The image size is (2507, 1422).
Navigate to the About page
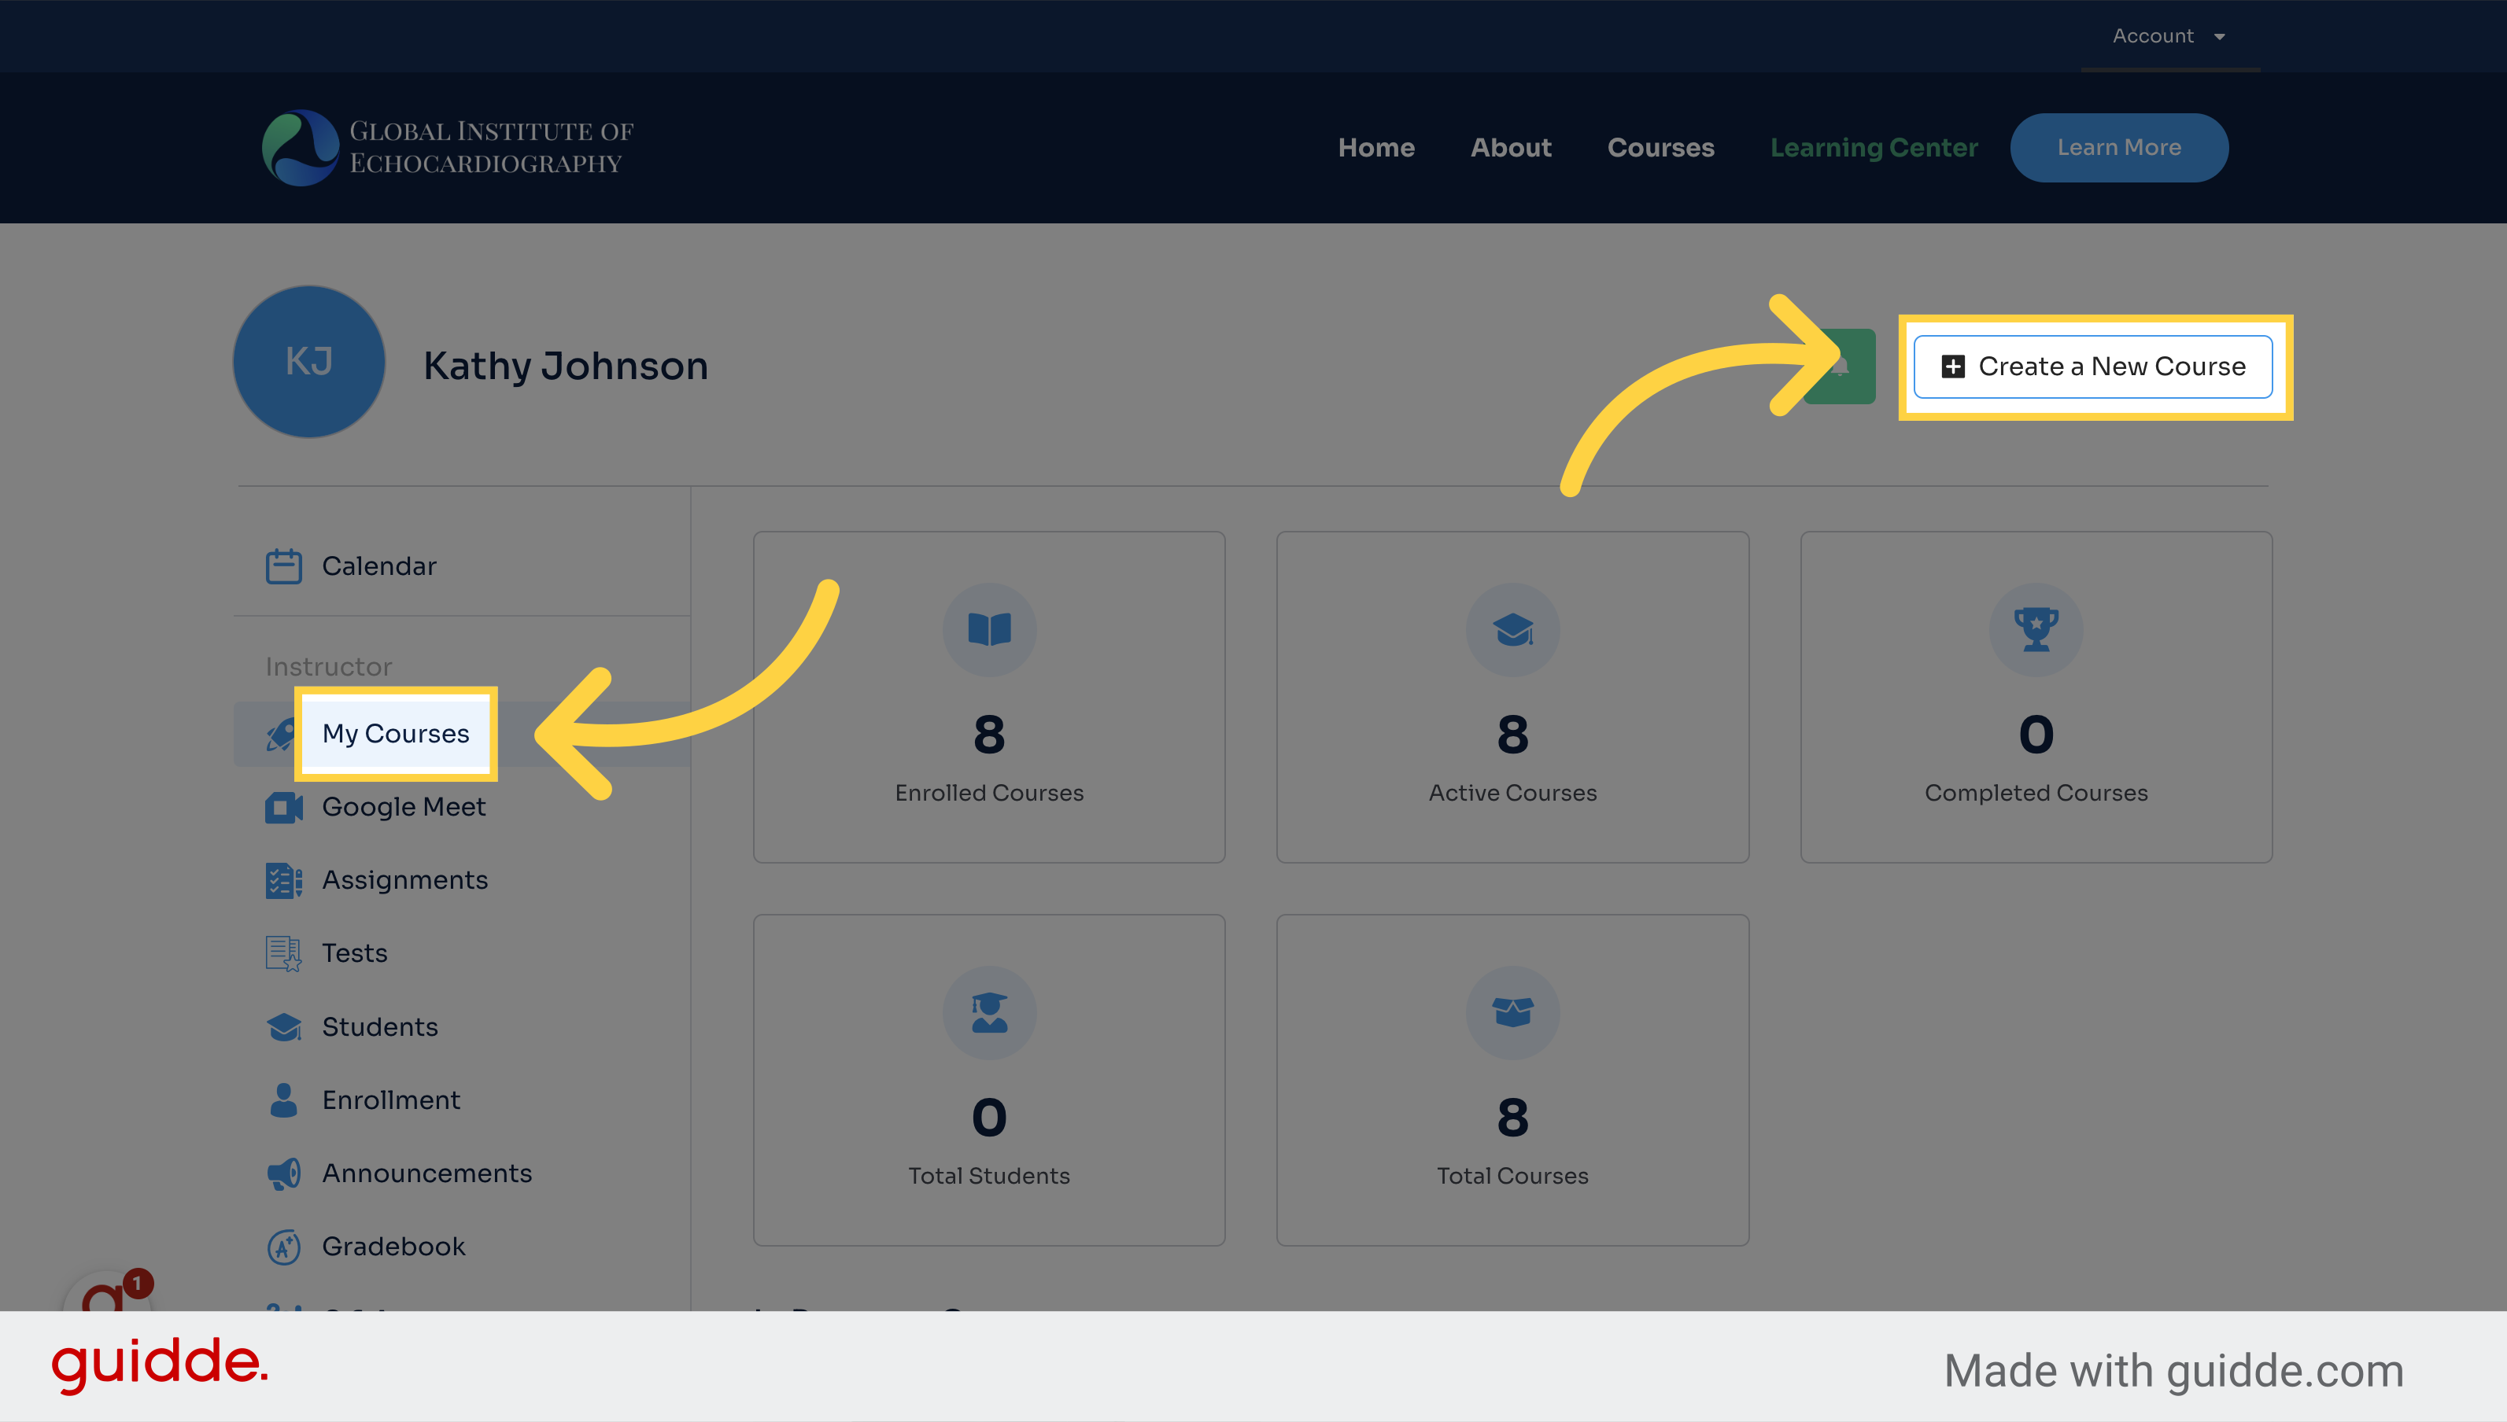tap(1510, 146)
